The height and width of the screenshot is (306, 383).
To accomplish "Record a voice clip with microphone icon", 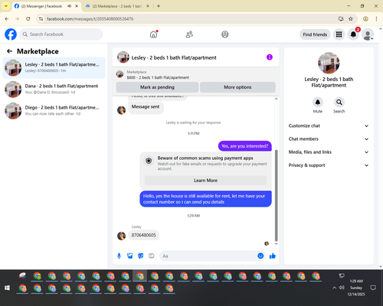I will (119, 256).
